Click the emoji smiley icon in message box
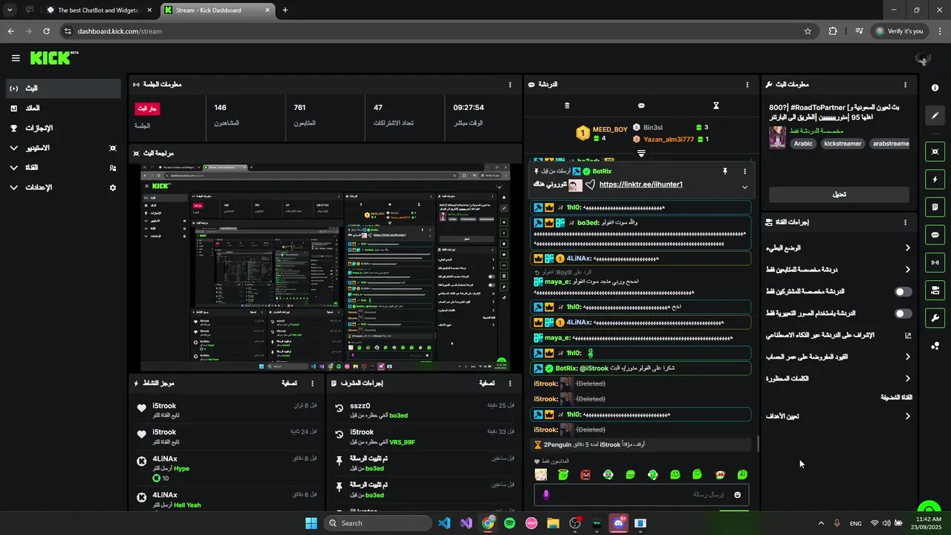The image size is (951, 535). coord(738,495)
